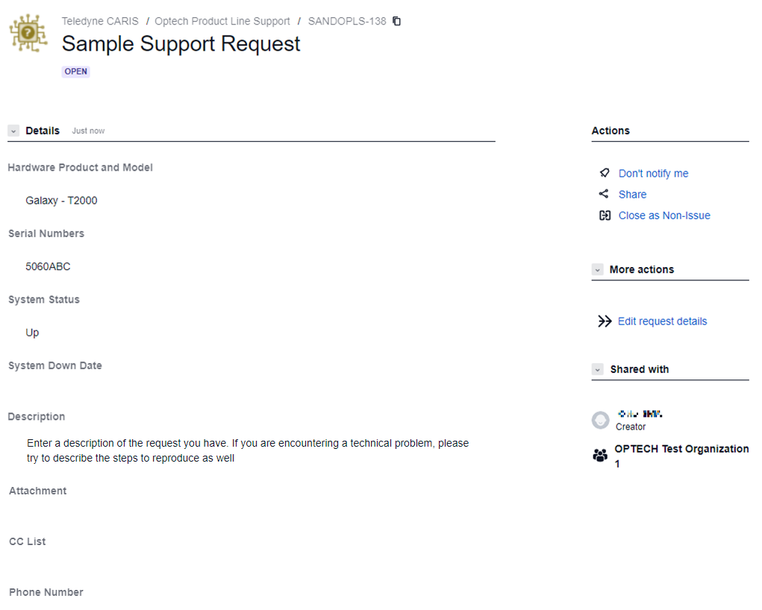Screen dimensions: 762x610
Task: Copy the issue key with clipboard icon
Action: click(x=396, y=21)
